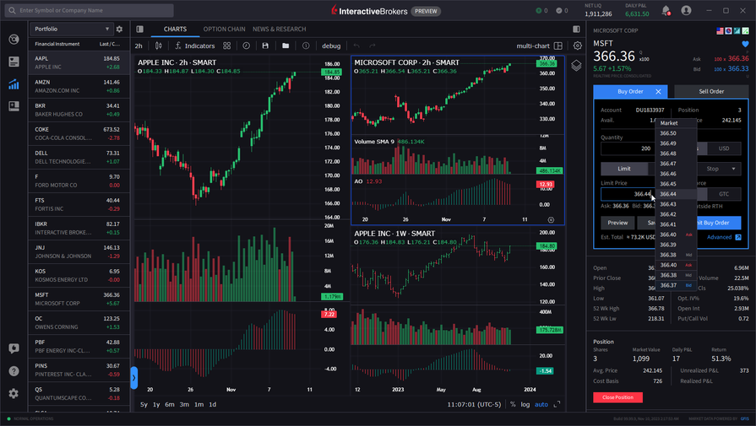Click the Preview order button
The image size is (756, 426).
pyautogui.click(x=617, y=223)
